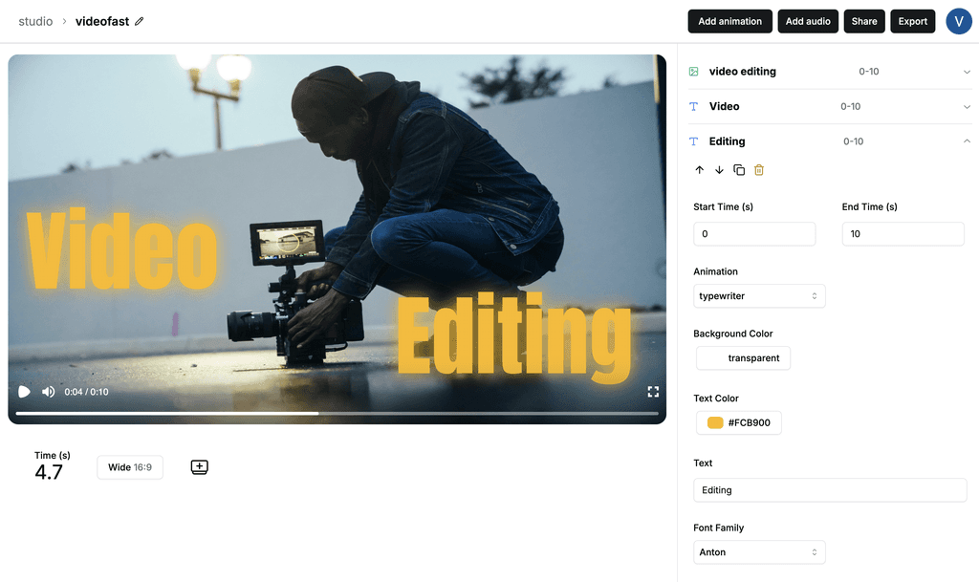This screenshot has width=979, height=582.
Task: Collapse the Editing layer panel
Action: 966,140
